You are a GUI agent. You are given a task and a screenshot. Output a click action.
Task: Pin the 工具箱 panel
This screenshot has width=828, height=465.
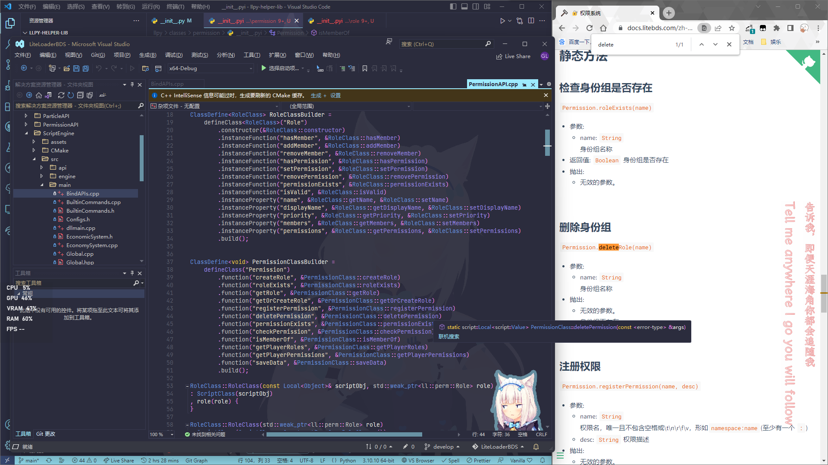click(x=132, y=273)
